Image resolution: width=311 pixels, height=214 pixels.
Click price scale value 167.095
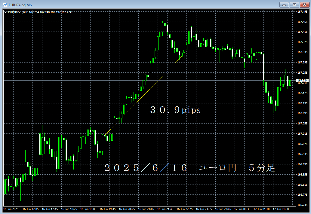[x=302, y=113]
